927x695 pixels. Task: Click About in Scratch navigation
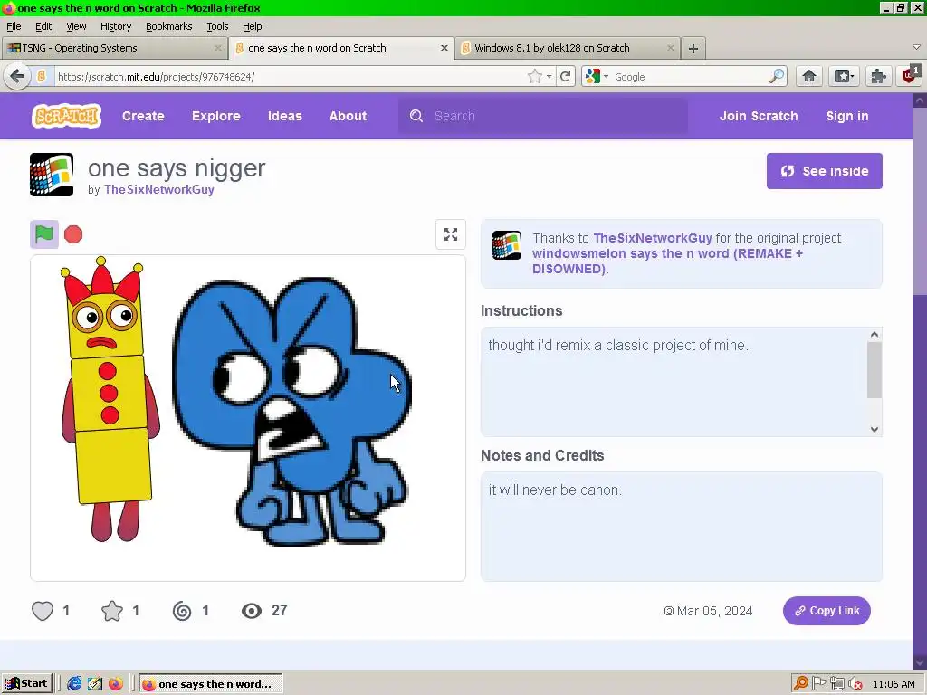pyautogui.click(x=349, y=116)
